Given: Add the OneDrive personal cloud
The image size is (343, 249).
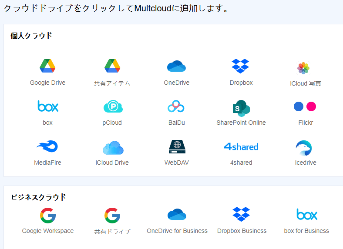Looking at the screenshot, I should 177,66.
